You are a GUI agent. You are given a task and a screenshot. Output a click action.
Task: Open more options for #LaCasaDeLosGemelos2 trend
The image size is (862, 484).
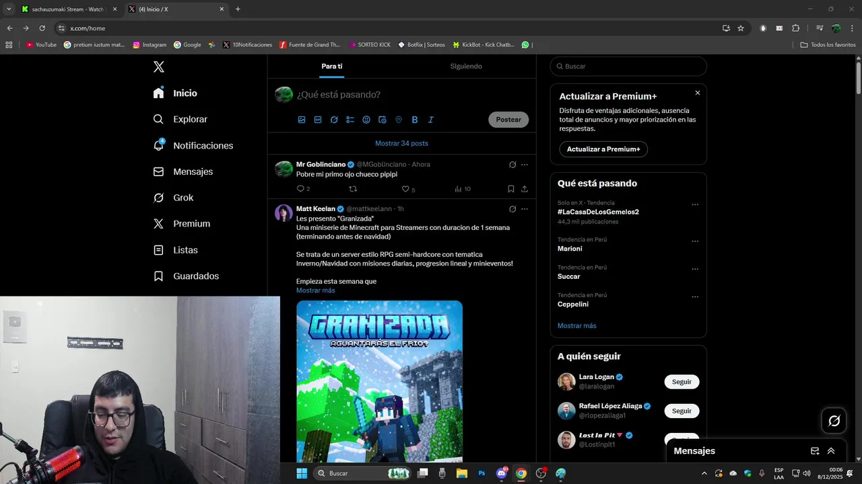[695, 204]
